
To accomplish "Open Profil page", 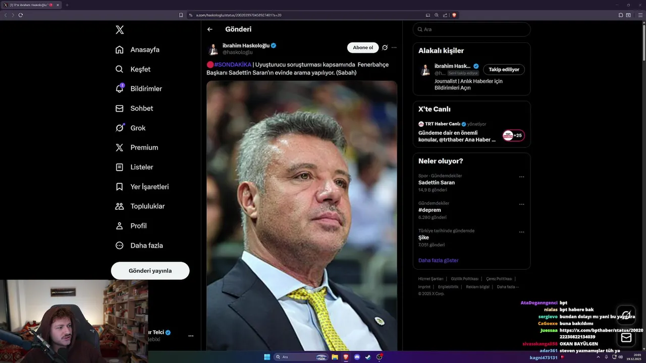I will click(x=131, y=226).
